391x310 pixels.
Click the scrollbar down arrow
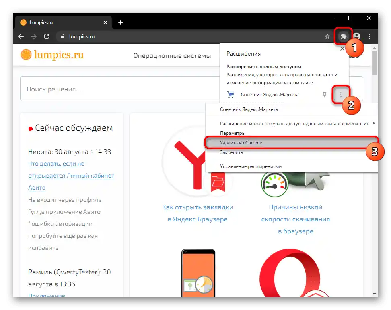(375, 294)
